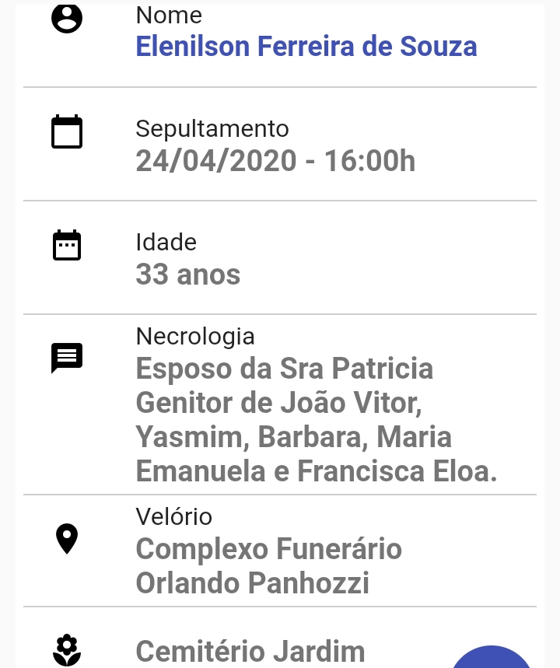This screenshot has height=668, width=560.
Task: Tap the message icon beside Necrologia
Action: 67,358
